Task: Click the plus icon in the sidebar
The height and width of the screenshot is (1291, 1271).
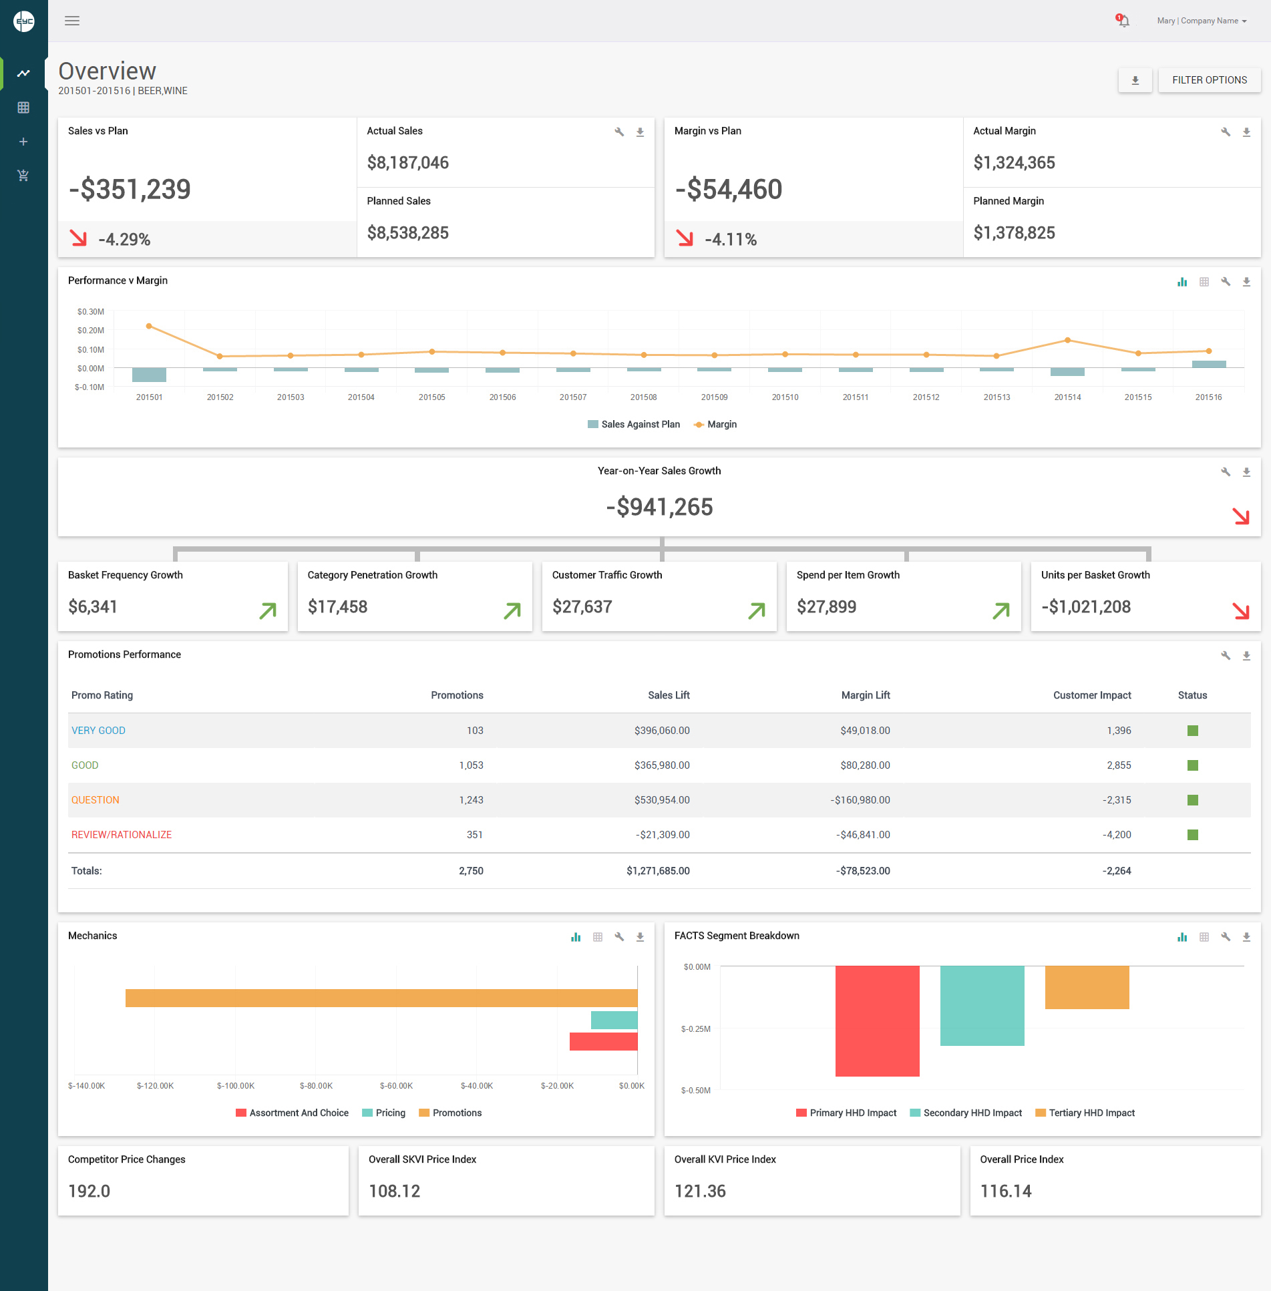Action: tap(23, 142)
